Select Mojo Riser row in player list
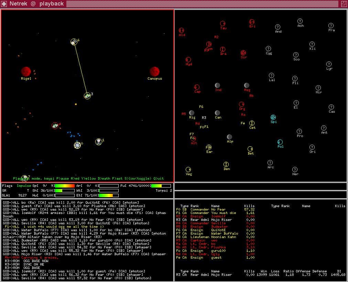Image resolution: width=348 pixels, height=282 pixels. [x=215, y=220]
